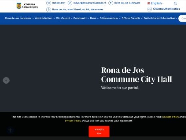Image resolution: width=186 pixels, height=140 pixels.
Task: Expand the City Council menu
Action: 64,18
